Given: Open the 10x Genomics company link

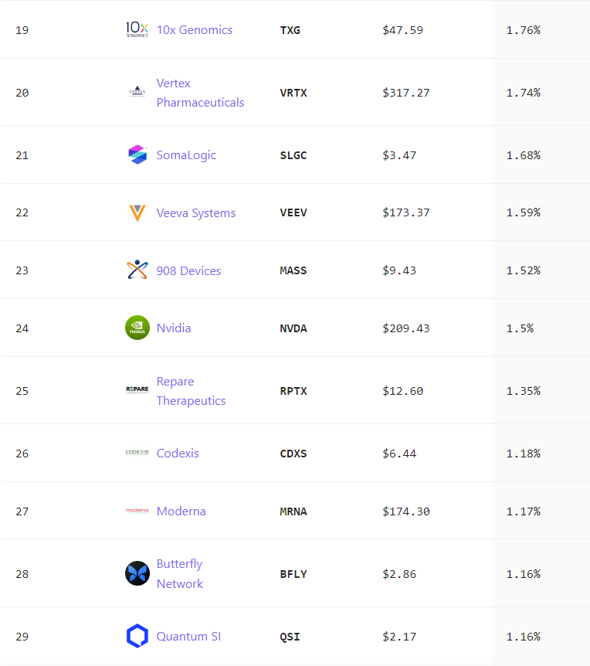Looking at the screenshot, I should [x=195, y=30].
